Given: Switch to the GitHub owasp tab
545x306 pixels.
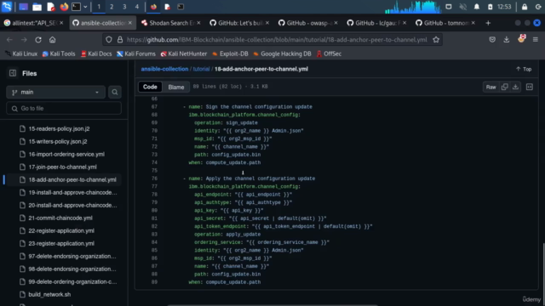Looking at the screenshot, I should (308, 23).
